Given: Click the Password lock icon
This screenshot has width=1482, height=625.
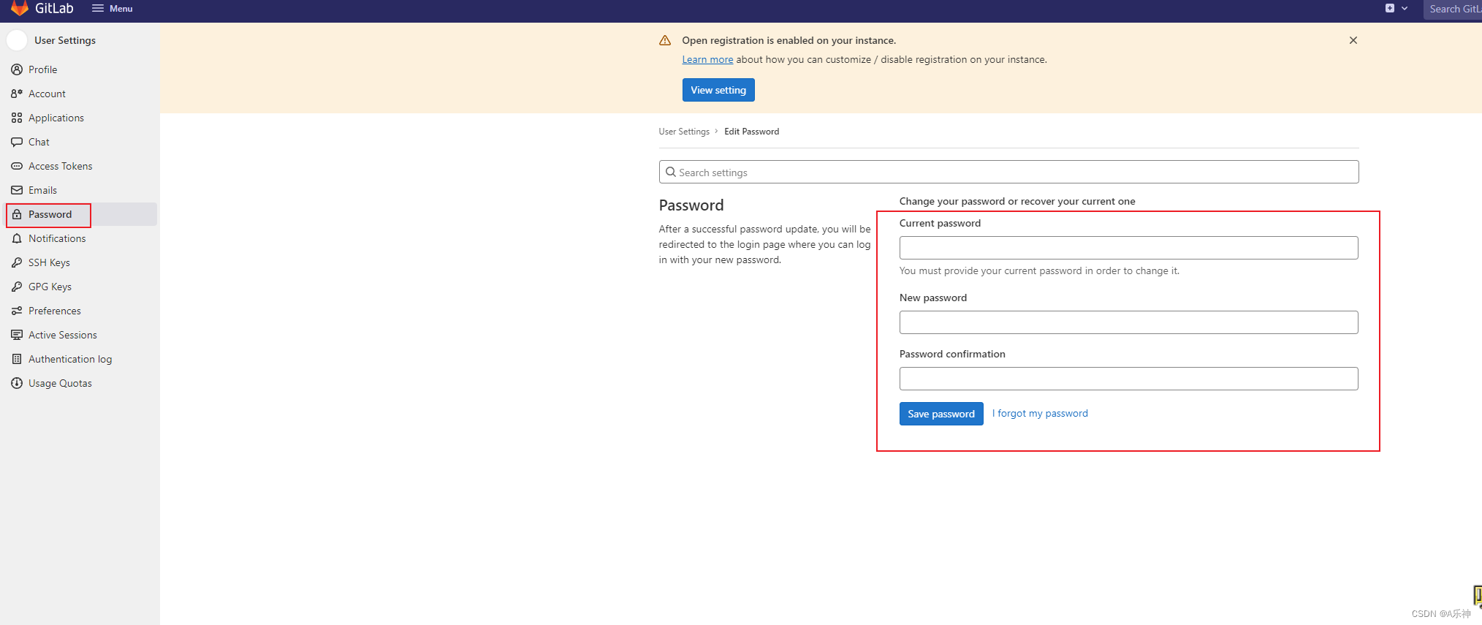Looking at the screenshot, I should [x=17, y=214].
